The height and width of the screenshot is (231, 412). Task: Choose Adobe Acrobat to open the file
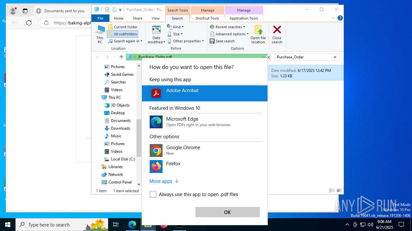pos(205,93)
